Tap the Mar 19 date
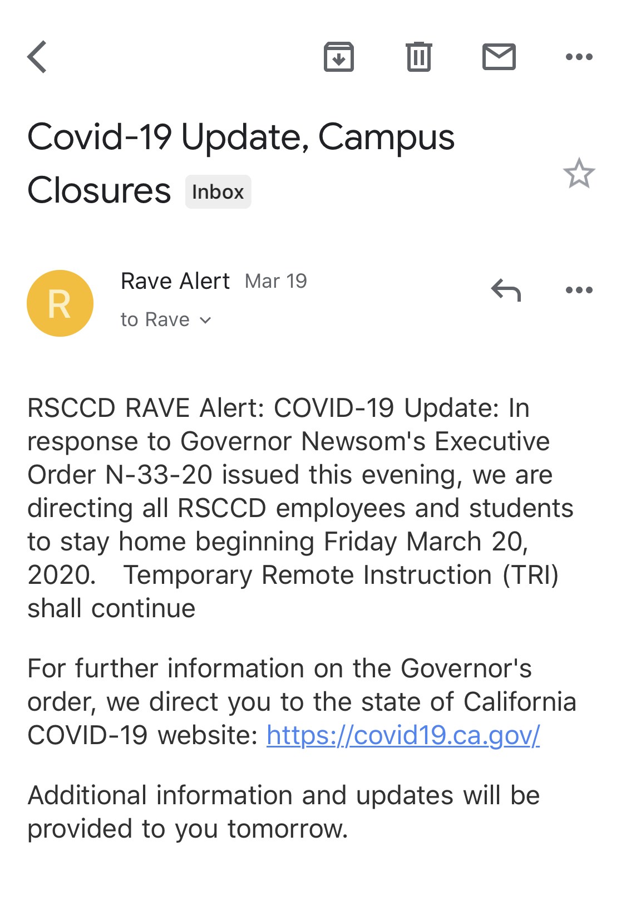This screenshot has width=626, height=910. [276, 281]
